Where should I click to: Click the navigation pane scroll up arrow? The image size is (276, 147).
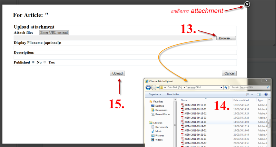[175, 100]
